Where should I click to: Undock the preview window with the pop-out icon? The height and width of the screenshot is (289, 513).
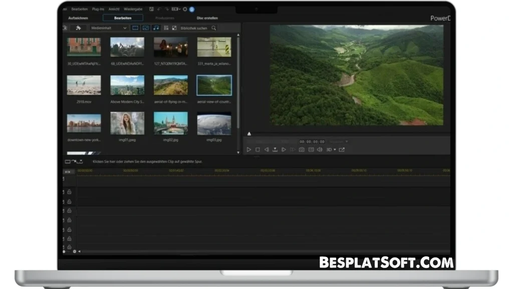[x=342, y=150]
